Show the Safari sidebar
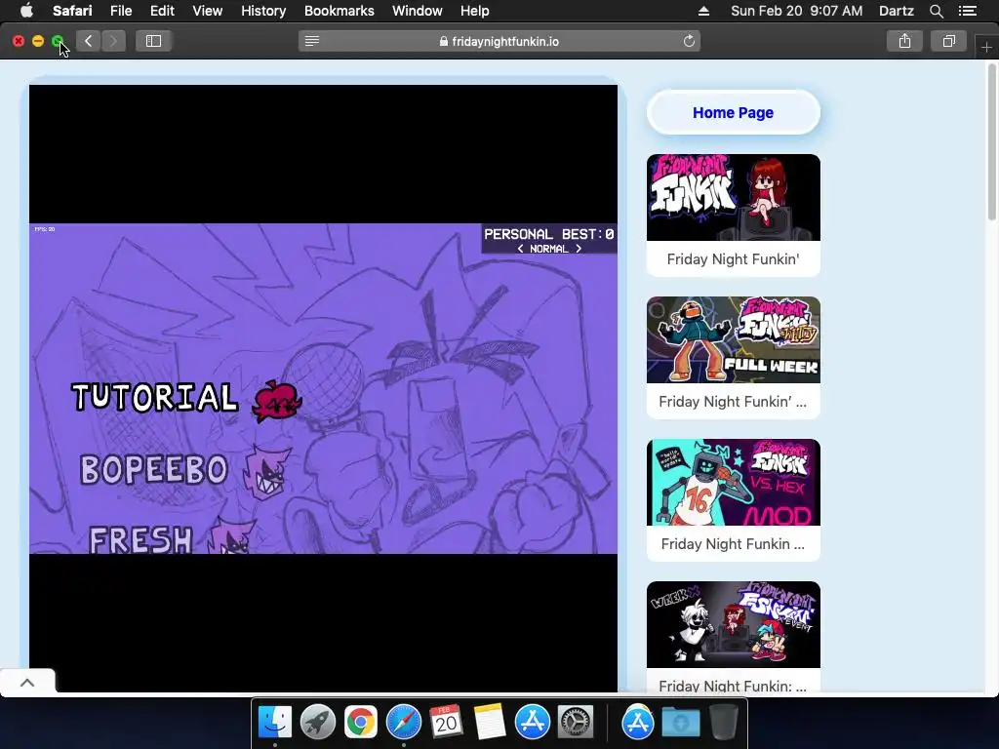The image size is (999, 749). coord(153,41)
